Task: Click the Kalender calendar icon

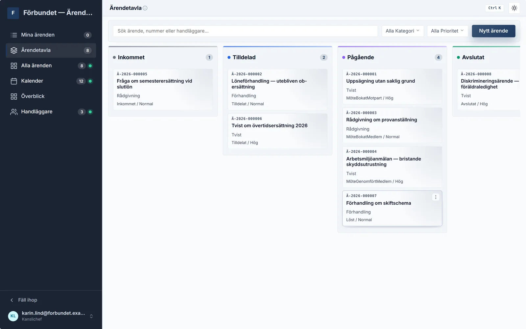Action: point(14,81)
